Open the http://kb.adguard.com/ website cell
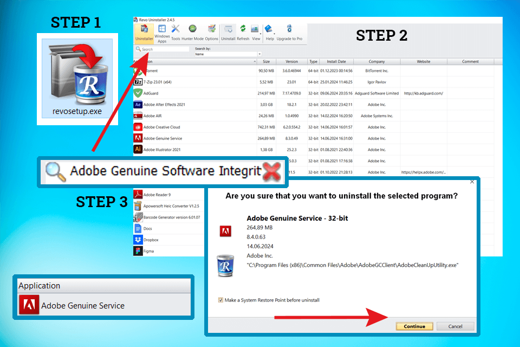This screenshot has width=520, height=347. coord(424,93)
